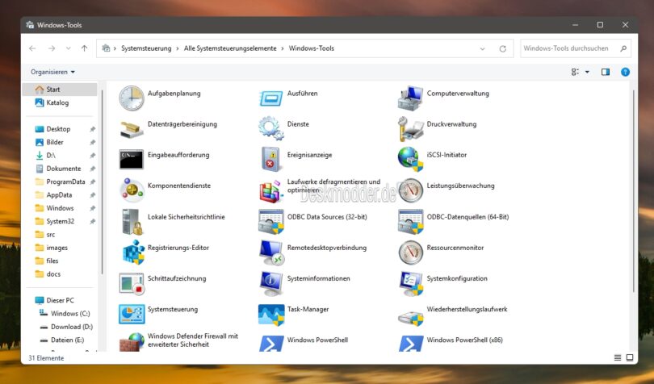Viewport: 654px width, 384px height.
Task: Open the Schrittaufzeichnung recorder icon
Action: point(132,283)
